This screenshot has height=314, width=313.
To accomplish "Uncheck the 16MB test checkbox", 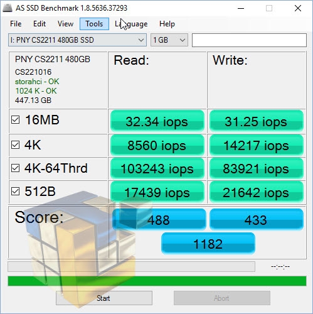I will [15, 120].
